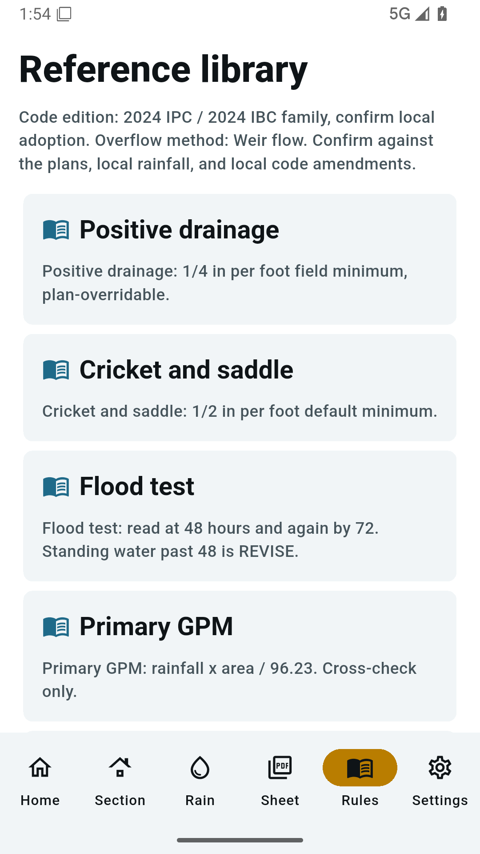Switch to the Rain tab label
The height and width of the screenshot is (854, 480).
(200, 800)
